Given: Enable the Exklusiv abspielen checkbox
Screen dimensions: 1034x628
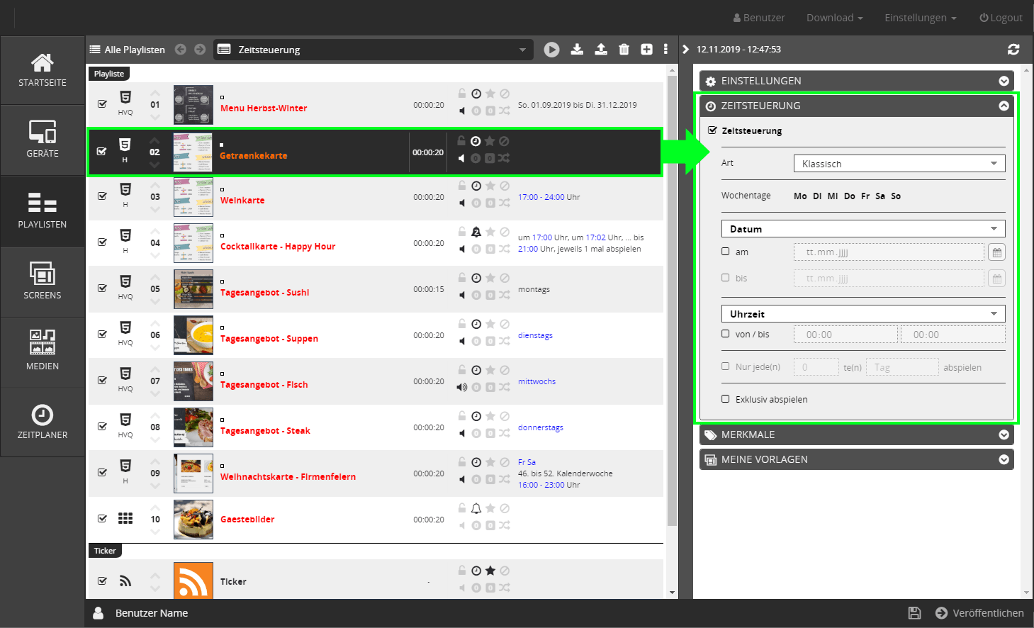Looking at the screenshot, I should click(726, 399).
